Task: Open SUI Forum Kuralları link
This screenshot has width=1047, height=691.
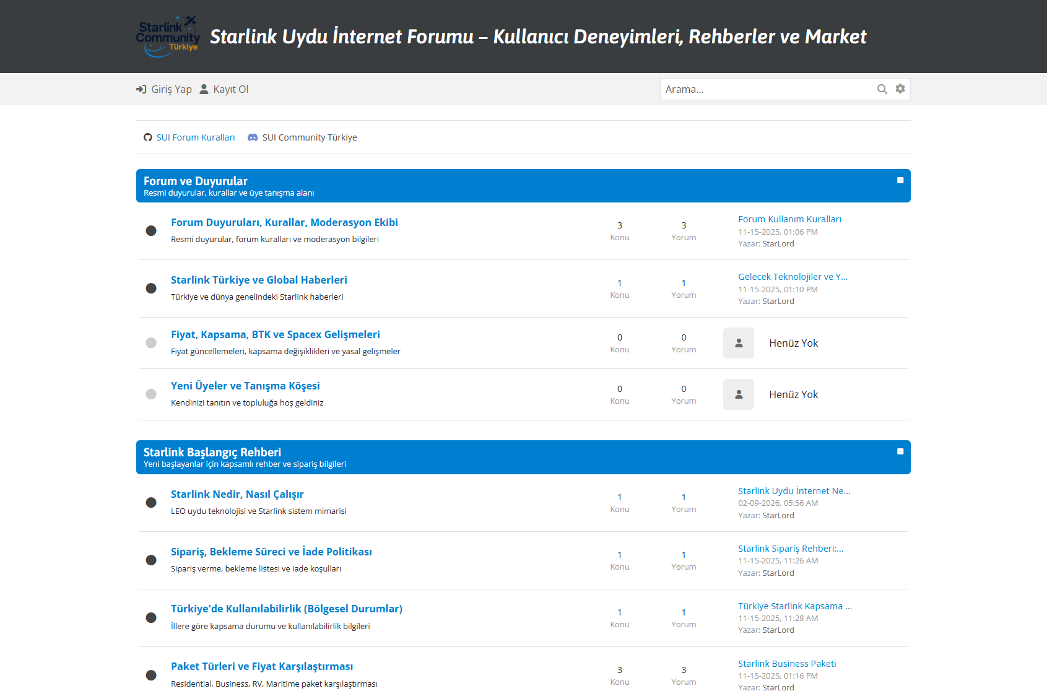Action: [196, 137]
